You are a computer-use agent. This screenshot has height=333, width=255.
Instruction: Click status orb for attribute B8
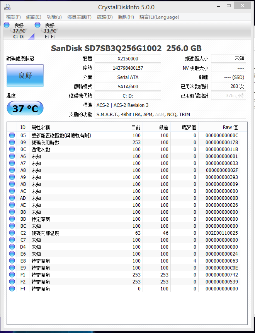pyautogui.click(x=12, y=212)
